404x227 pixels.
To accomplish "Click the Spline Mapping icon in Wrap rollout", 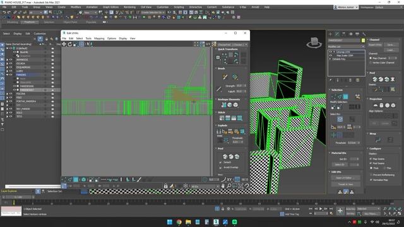I will 378,140.
